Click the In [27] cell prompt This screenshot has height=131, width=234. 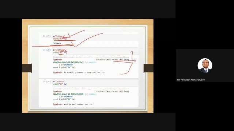click(47, 36)
